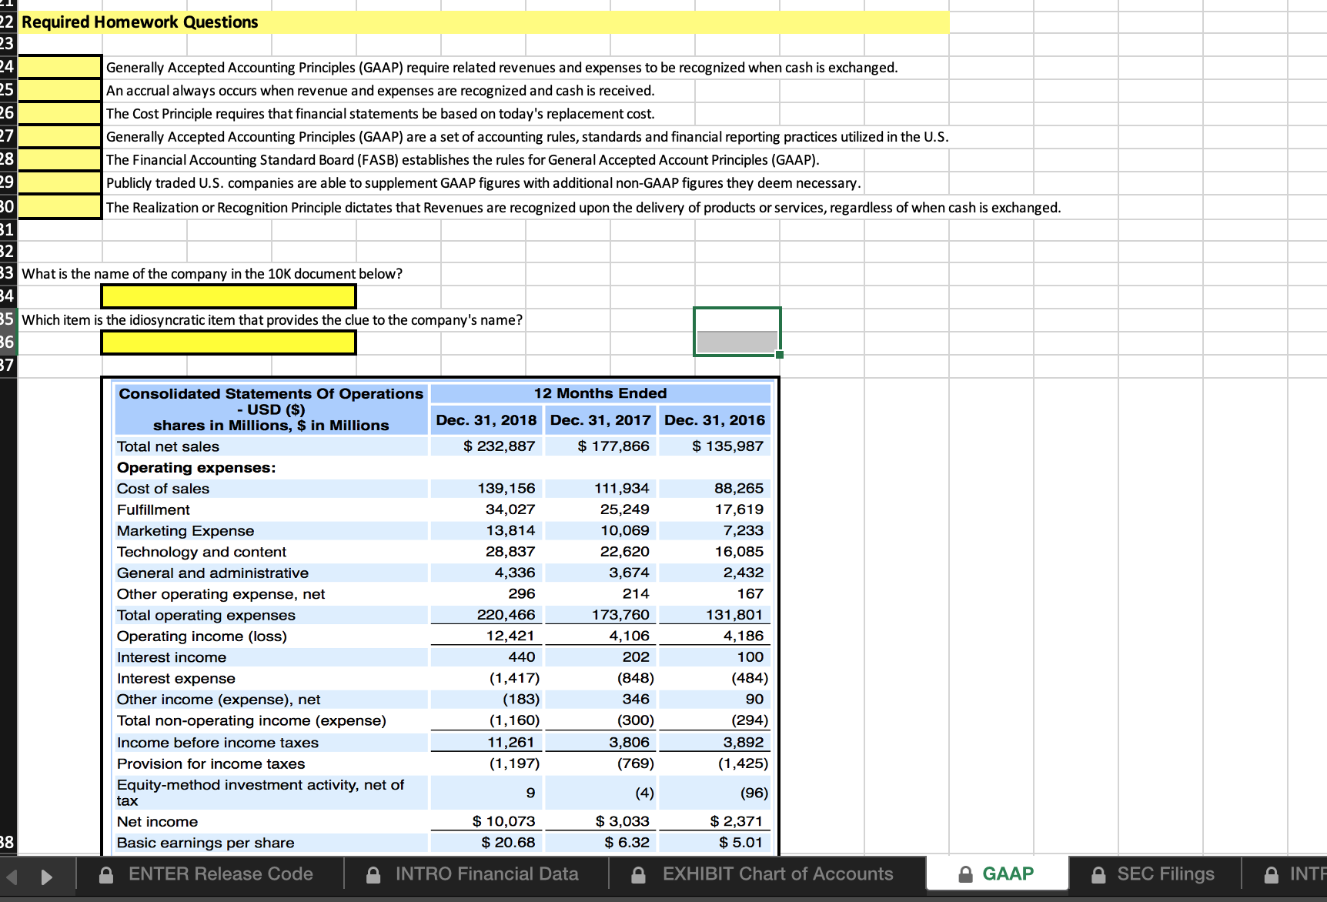Image resolution: width=1327 pixels, height=902 pixels.
Task: Select answer cell for Cost Principle statement
Action: tap(60, 113)
